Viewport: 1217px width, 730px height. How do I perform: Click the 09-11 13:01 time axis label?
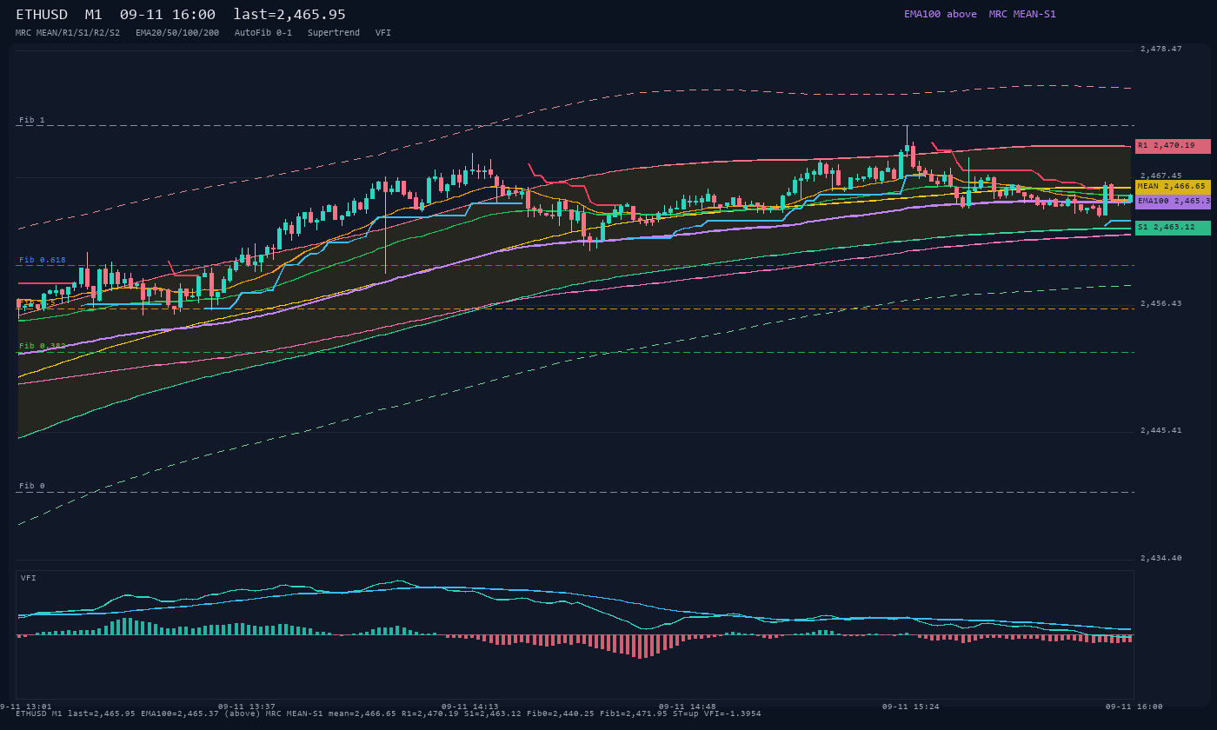coord(25,707)
